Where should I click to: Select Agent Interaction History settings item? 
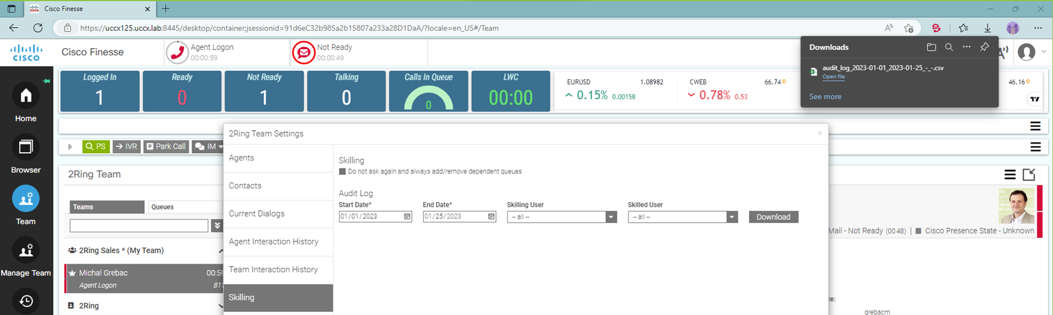pos(273,242)
